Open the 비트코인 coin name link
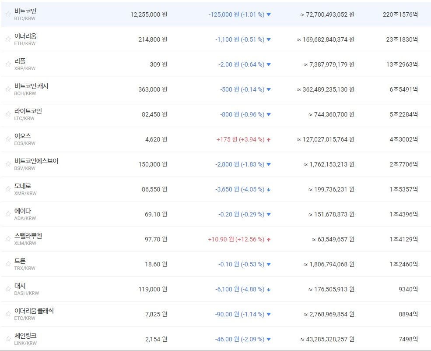431x351 pixels. tap(25, 11)
